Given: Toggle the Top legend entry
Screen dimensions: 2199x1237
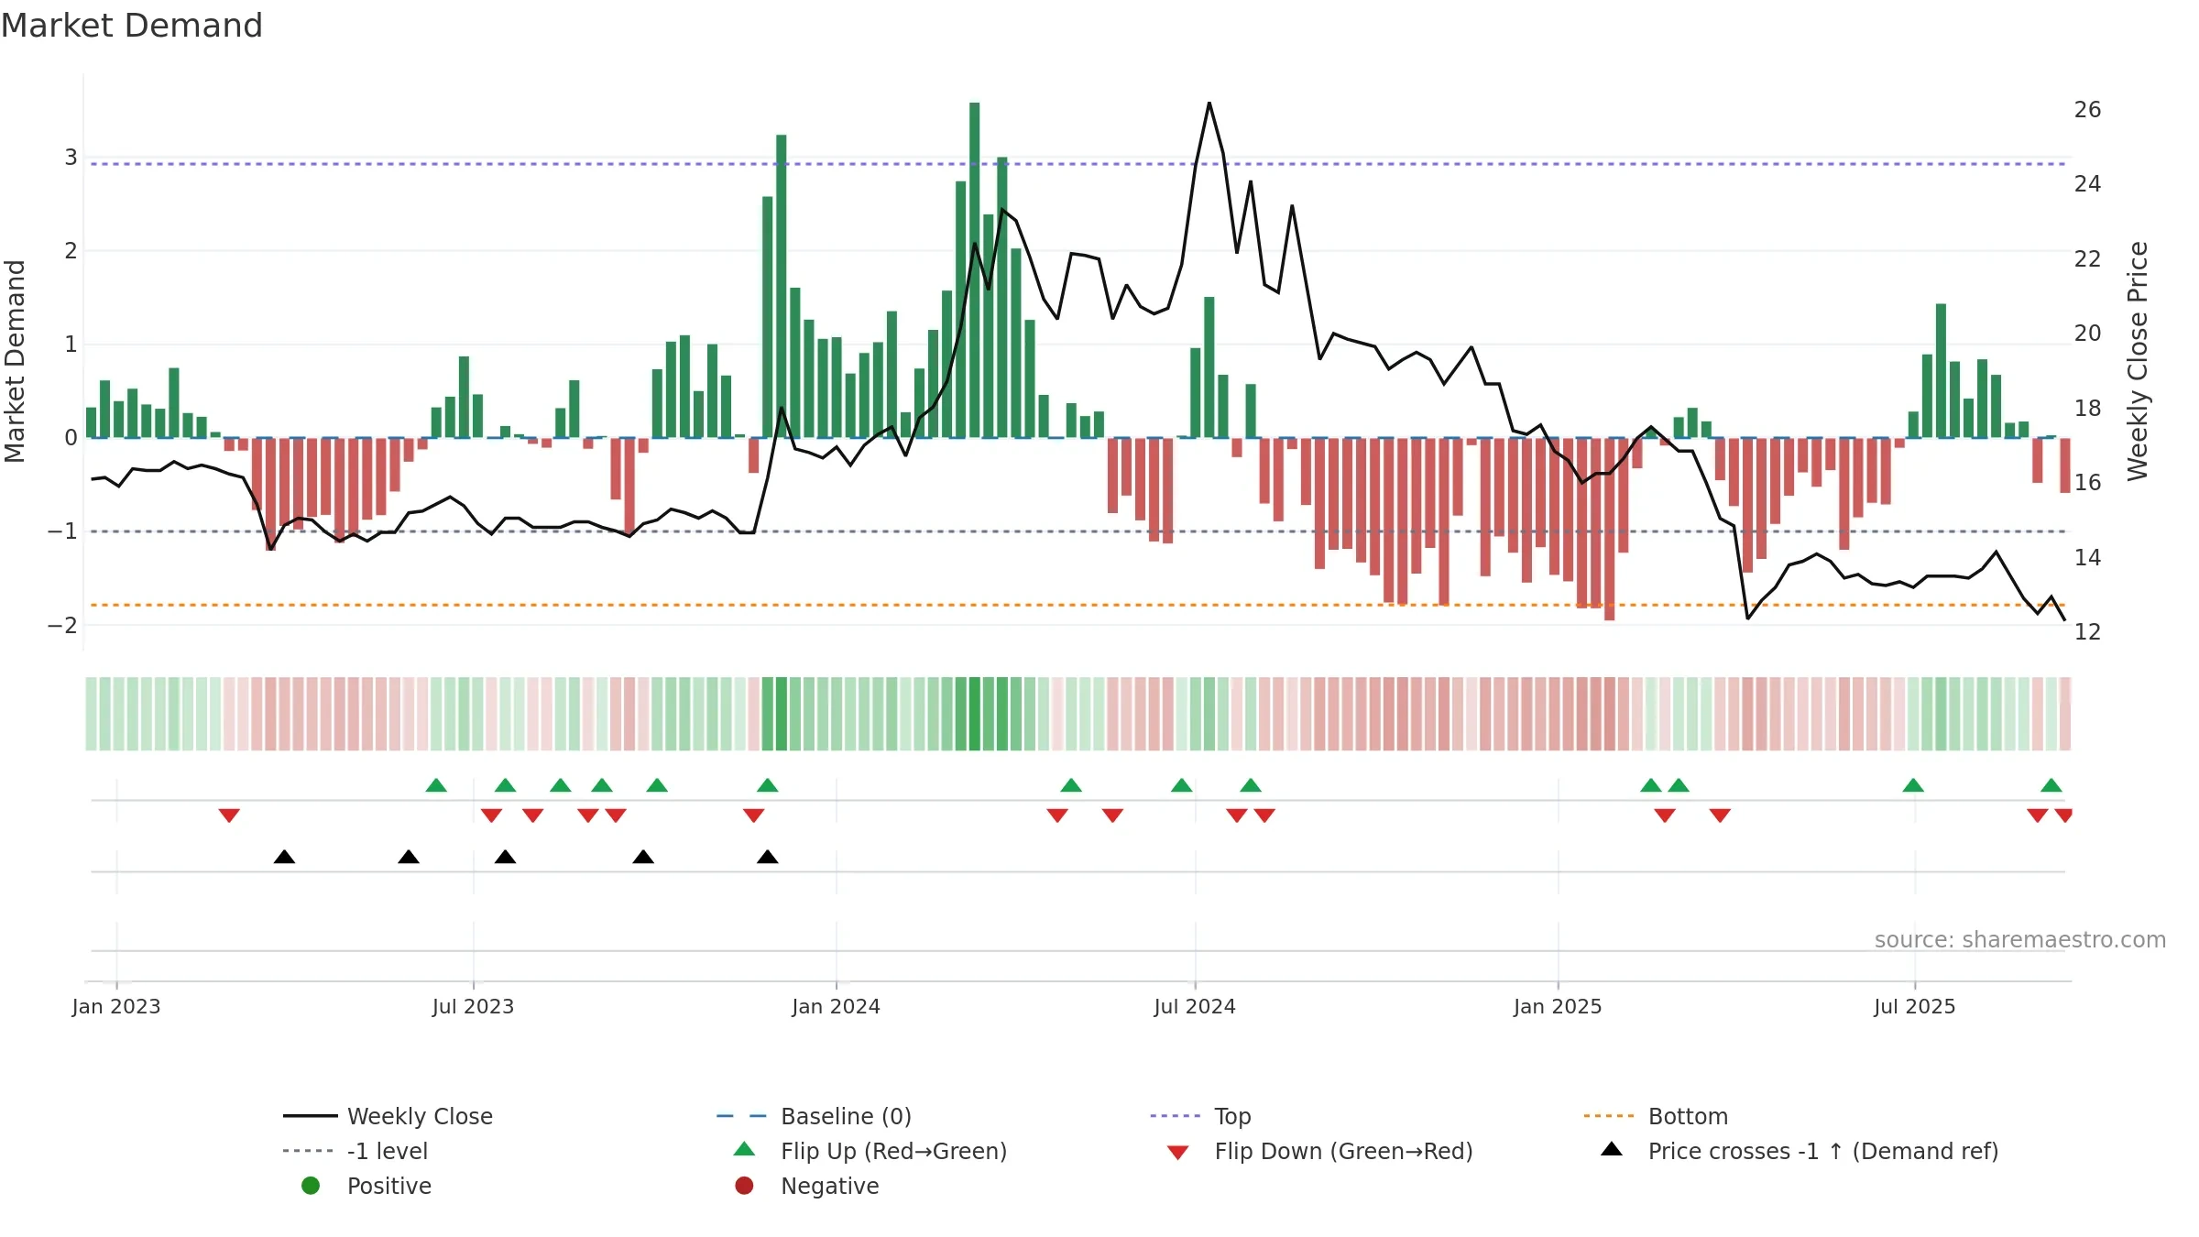Looking at the screenshot, I should (1200, 1116).
